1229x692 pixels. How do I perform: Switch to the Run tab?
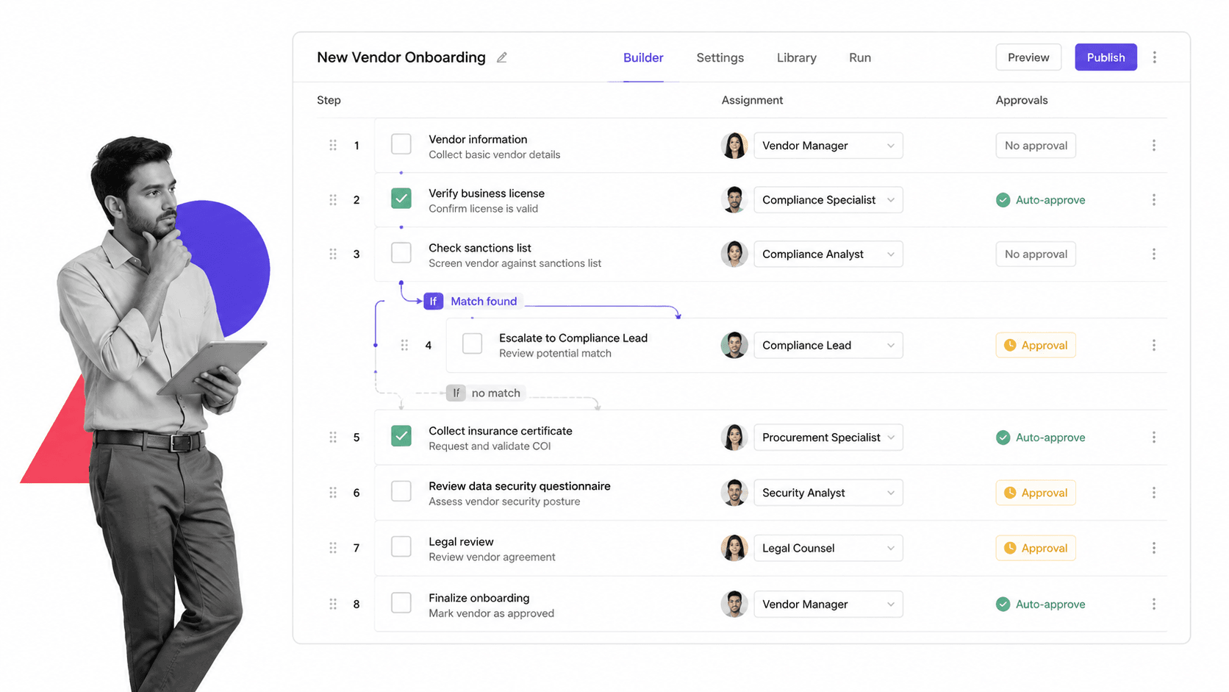[860, 57]
